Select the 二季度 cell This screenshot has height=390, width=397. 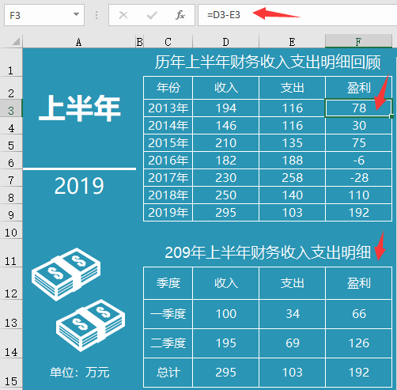tap(168, 343)
